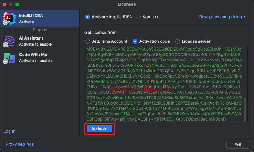Image resolution: width=254 pixels, height=152 pixels.
Task: Click the Code With Me icon
Action: click(10, 58)
